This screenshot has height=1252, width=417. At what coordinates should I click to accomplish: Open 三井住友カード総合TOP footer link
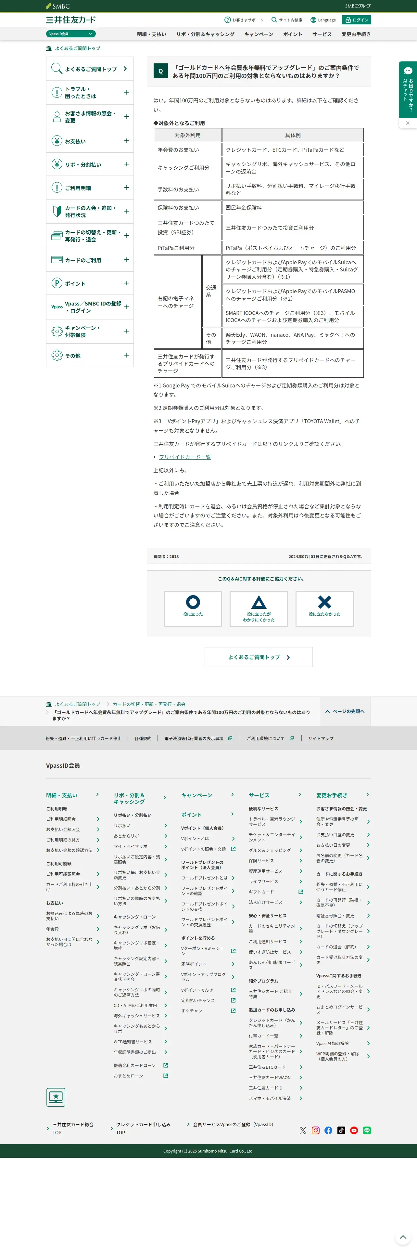(x=73, y=1128)
